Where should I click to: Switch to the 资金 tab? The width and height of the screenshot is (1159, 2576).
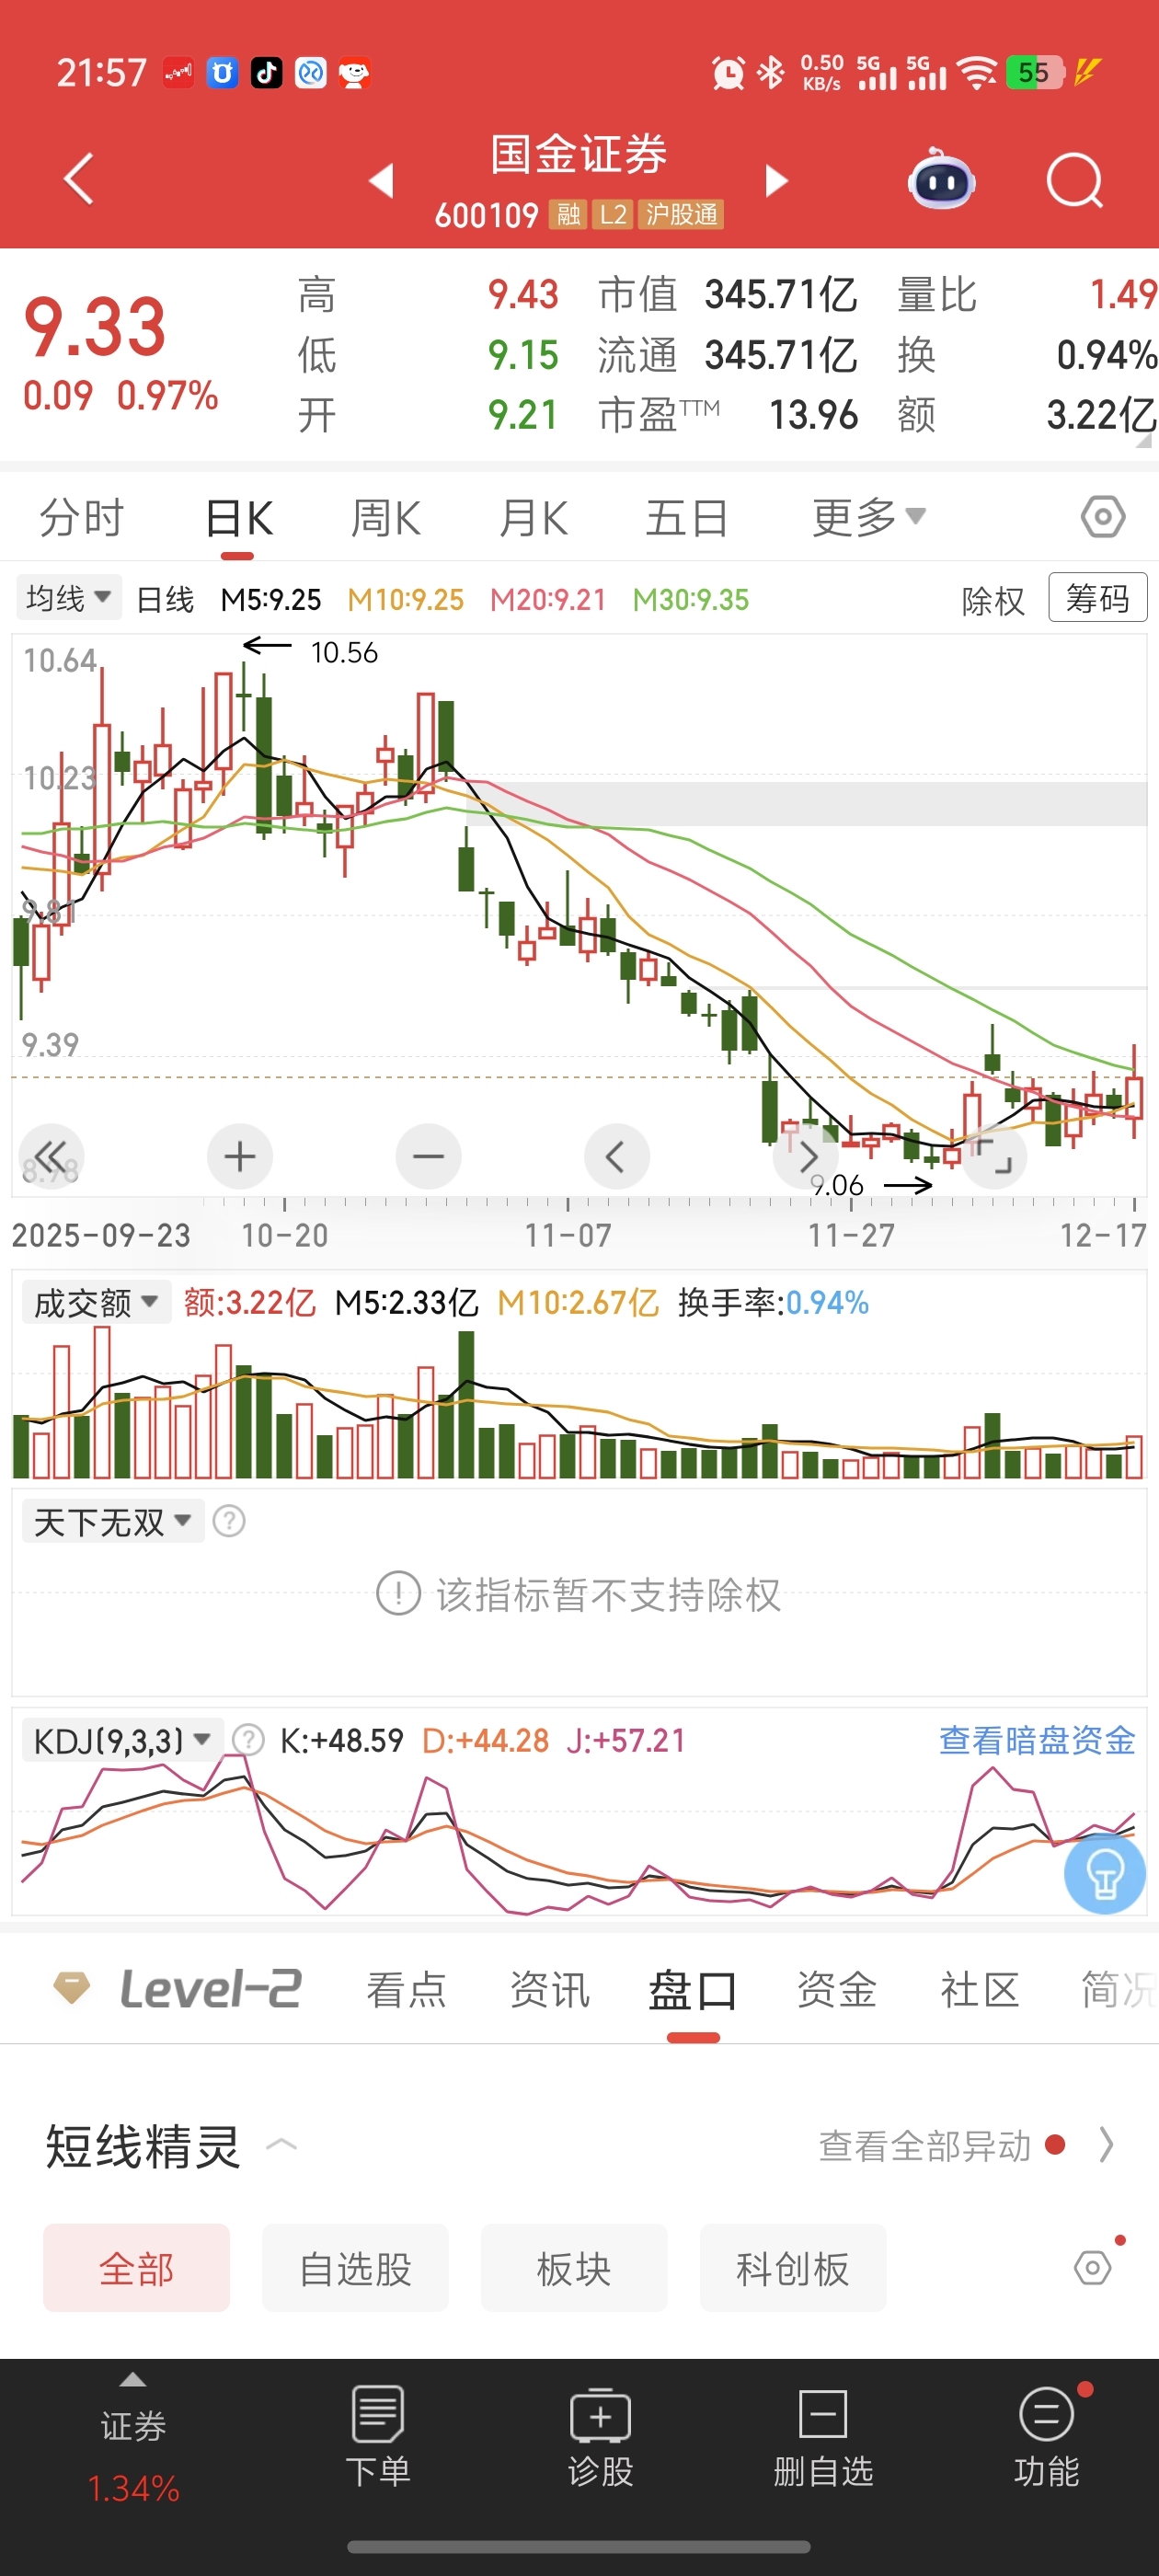pyautogui.click(x=836, y=1989)
